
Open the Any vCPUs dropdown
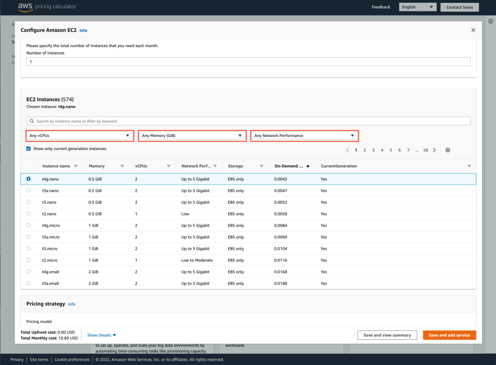80,136
